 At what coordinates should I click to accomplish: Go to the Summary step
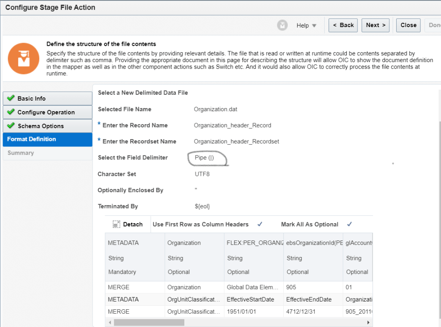(21, 153)
